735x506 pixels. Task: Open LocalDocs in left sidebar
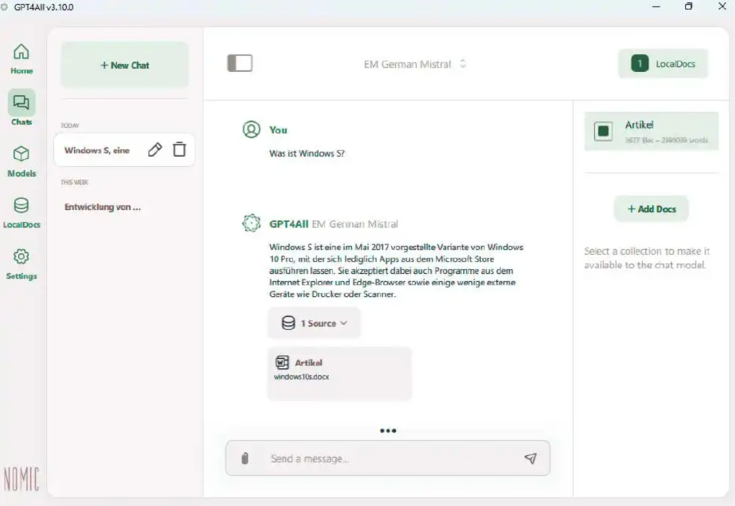[x=22, y=212]
